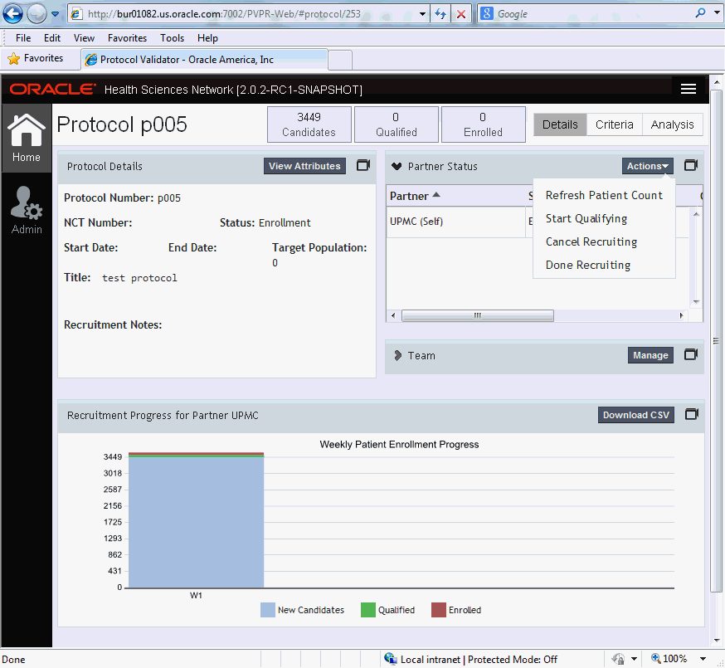Maximize the Partner Status panel

(x=691, y=165)
